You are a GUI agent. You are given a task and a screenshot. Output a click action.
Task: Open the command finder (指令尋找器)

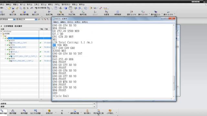point(41,8)
